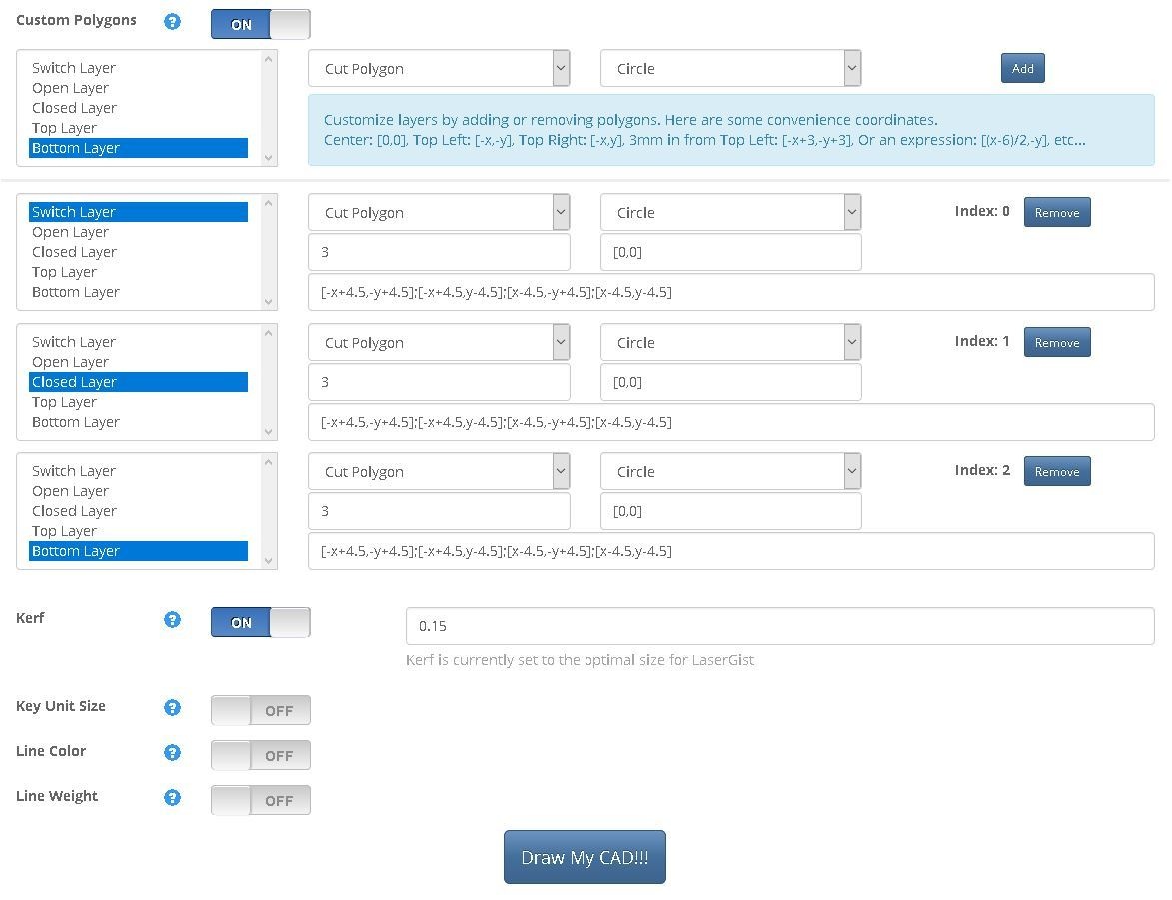Viewport: 1172px width, 900px height.
Task: Turn off the Kerf switch
Action: pyautogui.click(x=260, y=622)
